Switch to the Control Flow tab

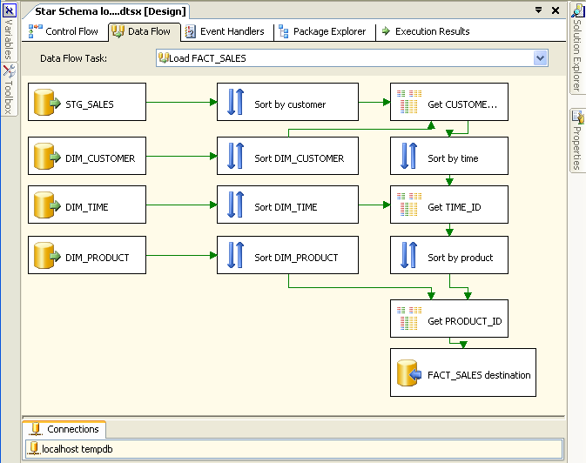64,31
